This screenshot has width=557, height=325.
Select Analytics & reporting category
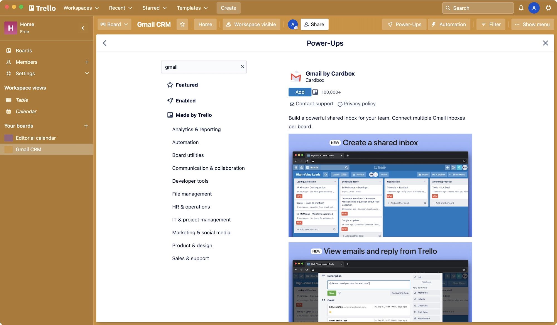pyautogui.click(x=196, y=129)
